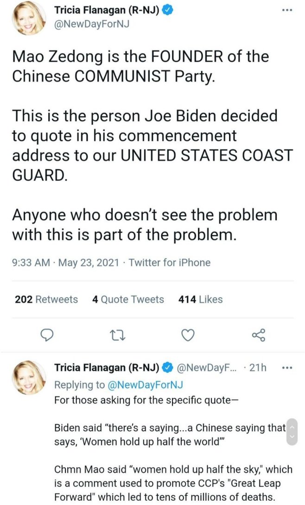Open the reply tweet's profile picture
The width and height of the screenshot is (305, 505).
coord(29,377)
